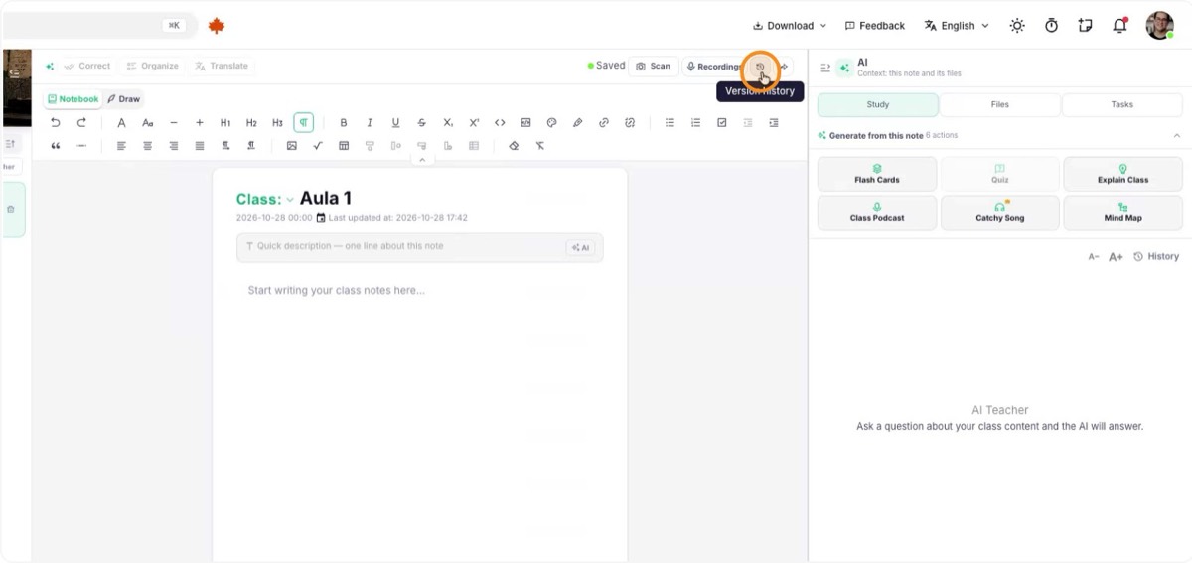1192x563 pixels.
Task: Open the English language dropdown
Action: pyautogui.click(x=957, y=26)
